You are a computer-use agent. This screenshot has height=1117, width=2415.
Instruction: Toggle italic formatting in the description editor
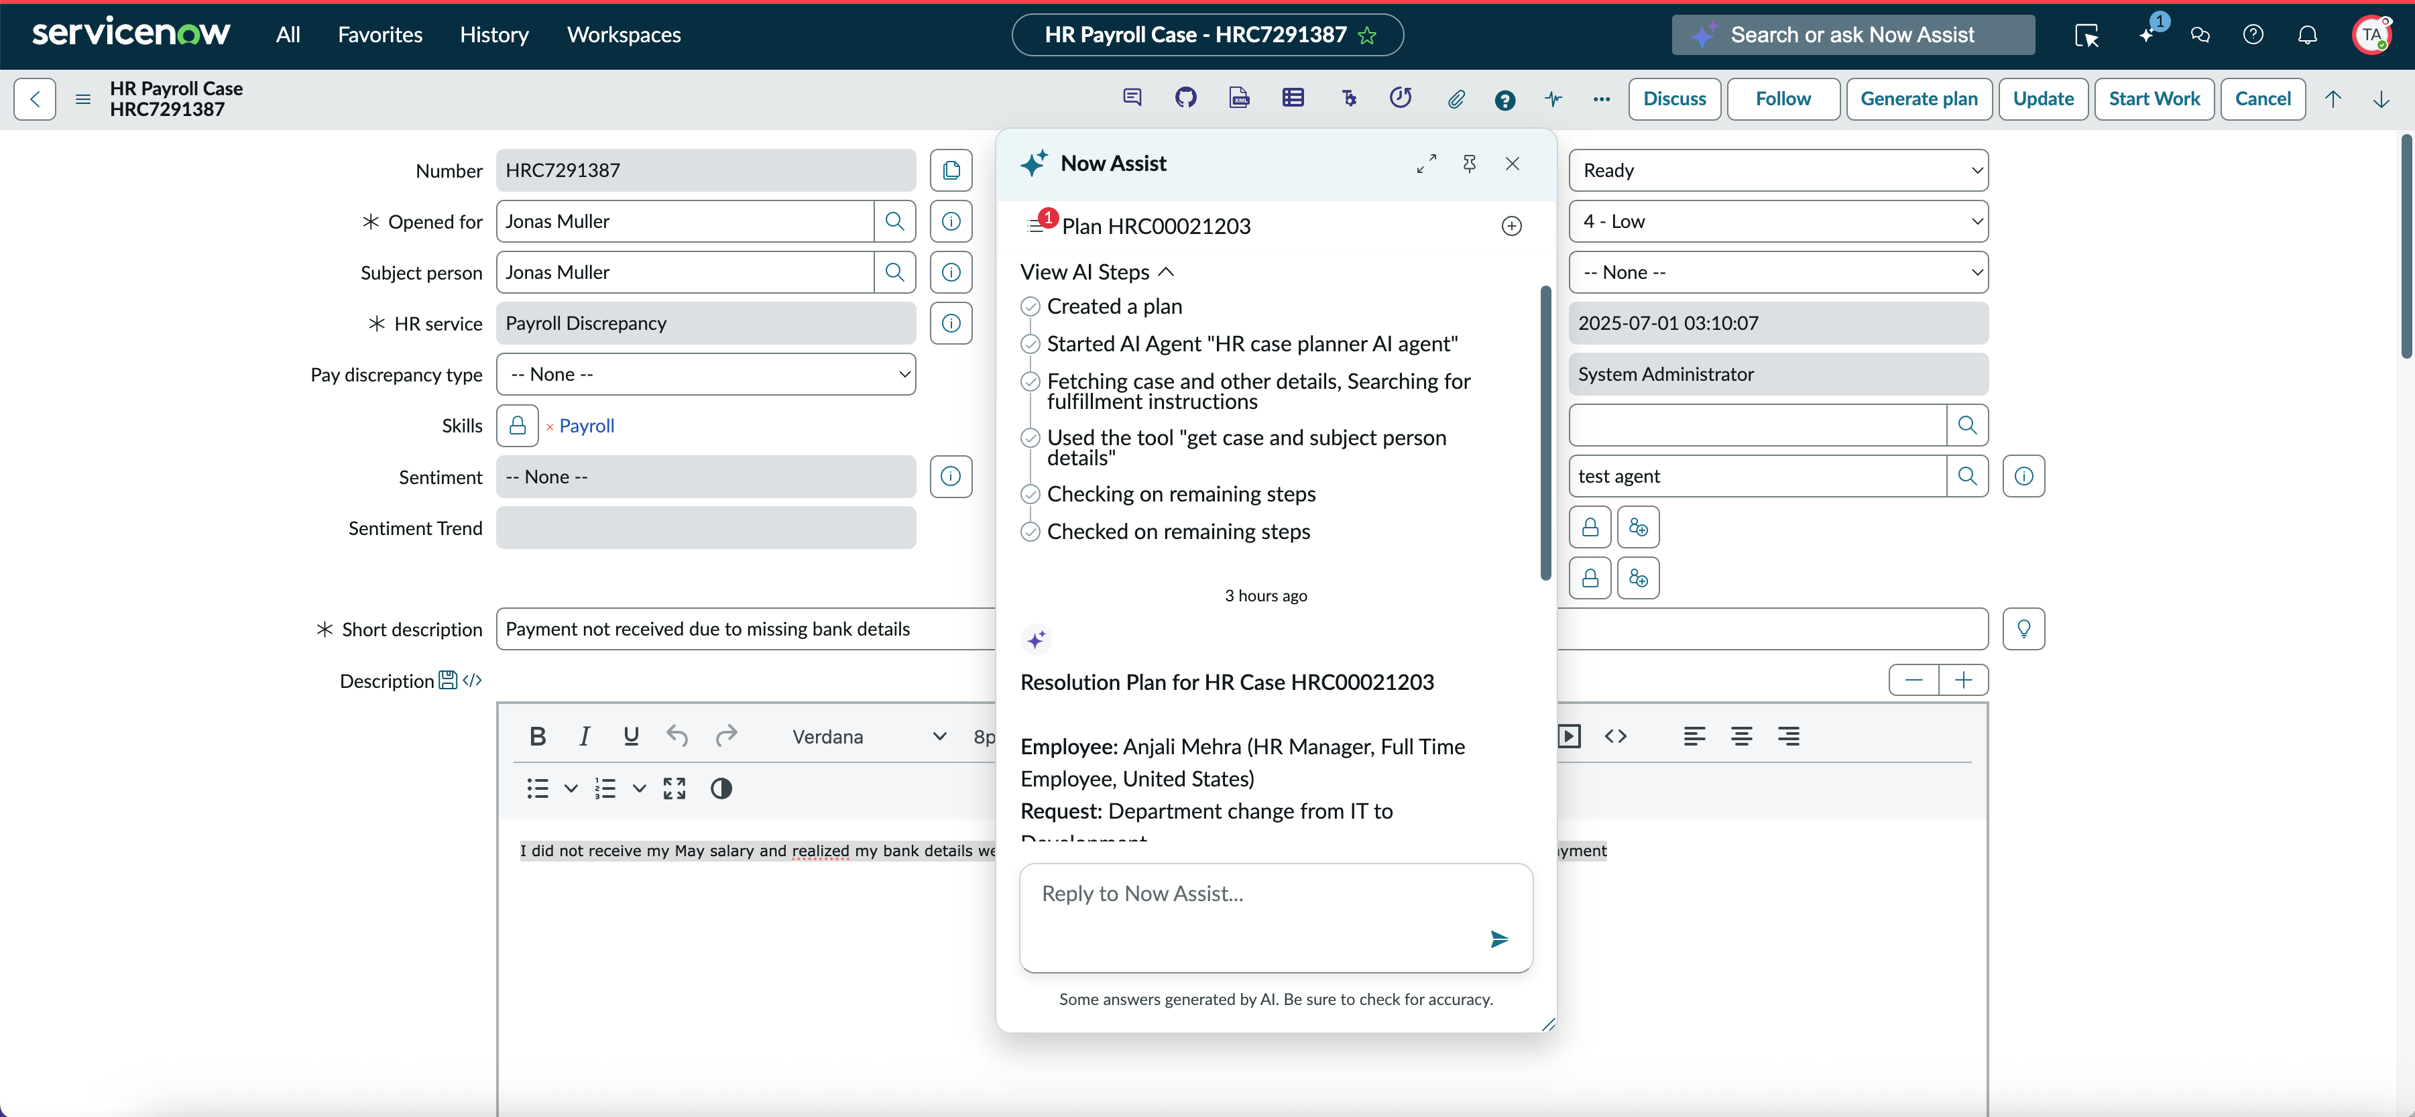coord(584,737)
